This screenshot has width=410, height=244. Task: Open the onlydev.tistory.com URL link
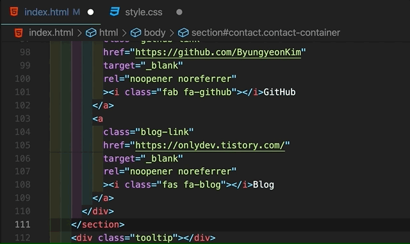tap(210, 145)
